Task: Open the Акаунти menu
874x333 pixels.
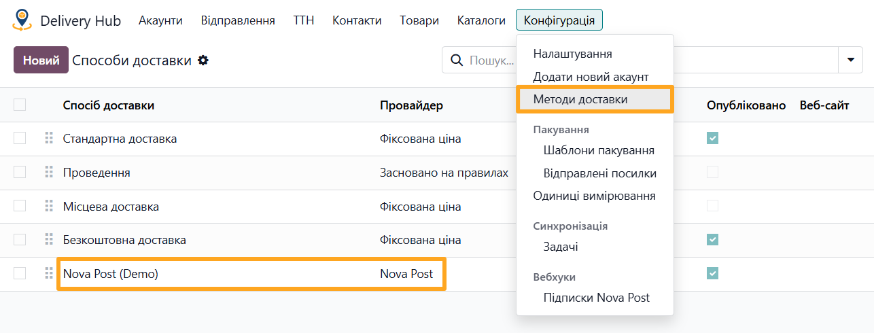Action: pyautogui.click(x=160, y=20)
